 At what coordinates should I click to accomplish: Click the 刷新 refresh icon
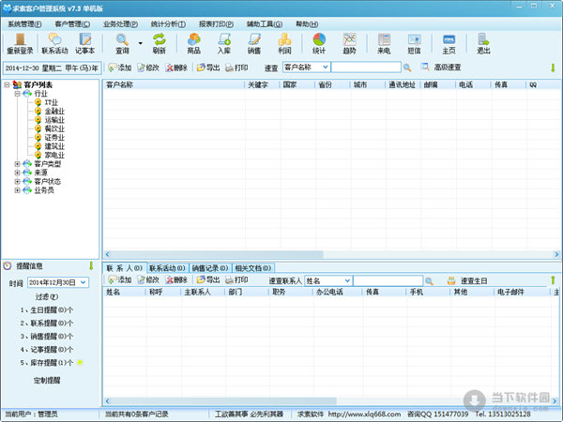pos(160,43)
